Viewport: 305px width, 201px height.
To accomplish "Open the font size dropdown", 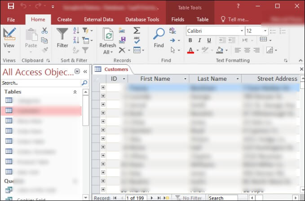I will [265, 31].
